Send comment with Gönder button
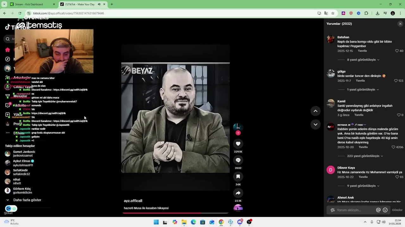This screenshot has width=405, height=227. pos(397,210)
